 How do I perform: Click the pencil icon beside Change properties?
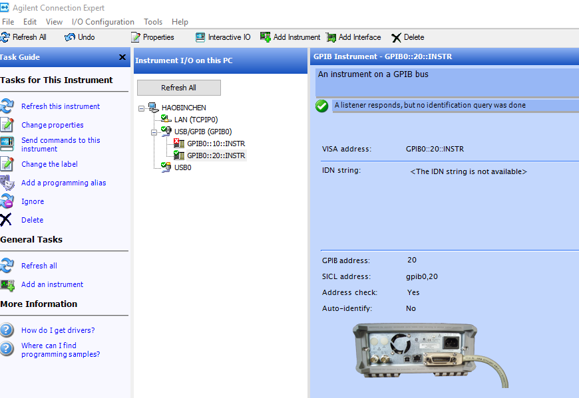pos(7,124)
